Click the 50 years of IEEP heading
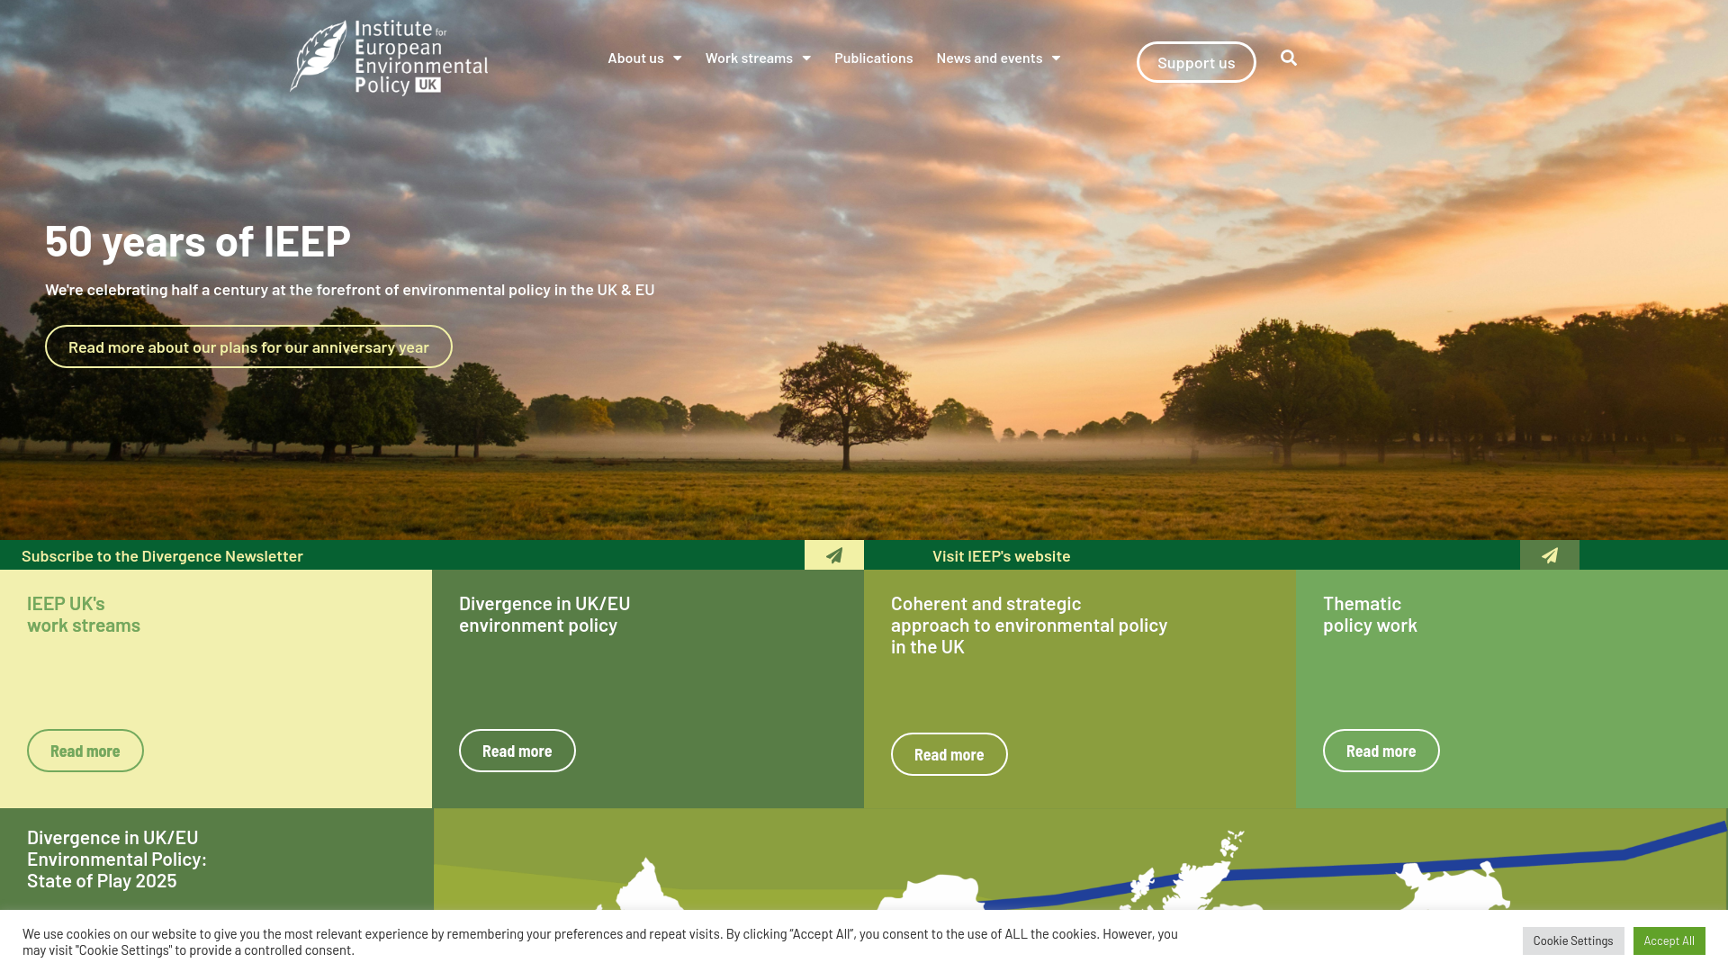Image resolution: width=1728 pixels, height=972 pixels. point(198,240)
